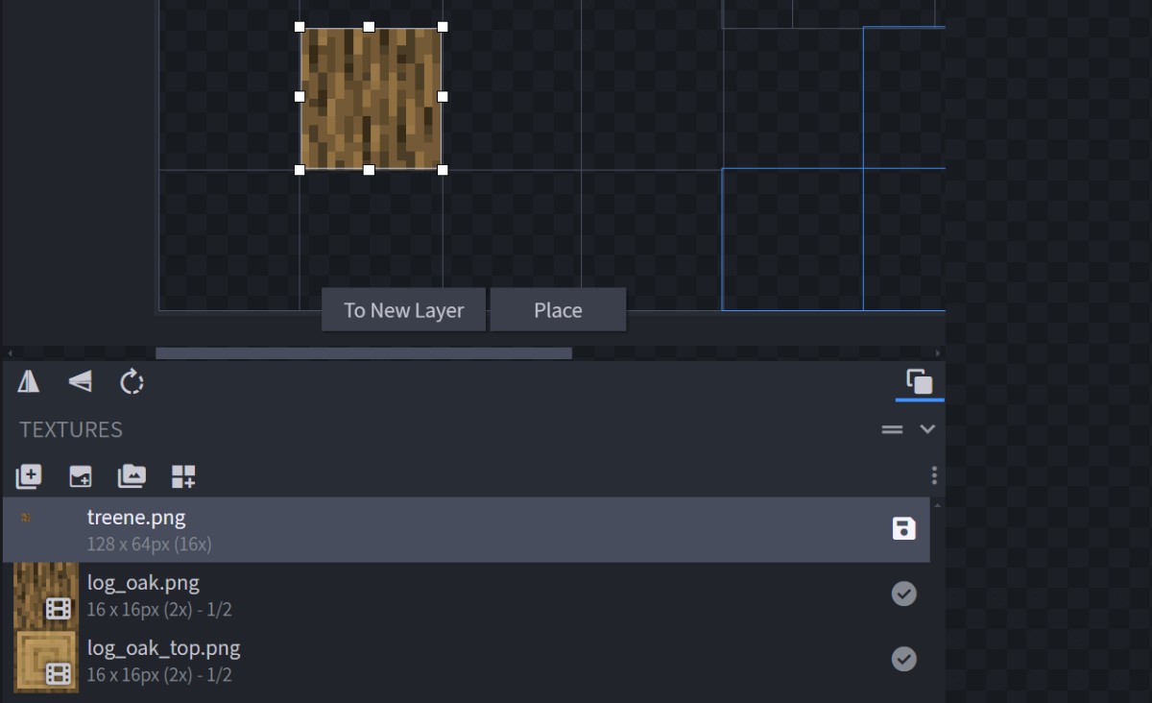
Task: Collapse the Textures panel with the chevron
Action: pos(927,429)
